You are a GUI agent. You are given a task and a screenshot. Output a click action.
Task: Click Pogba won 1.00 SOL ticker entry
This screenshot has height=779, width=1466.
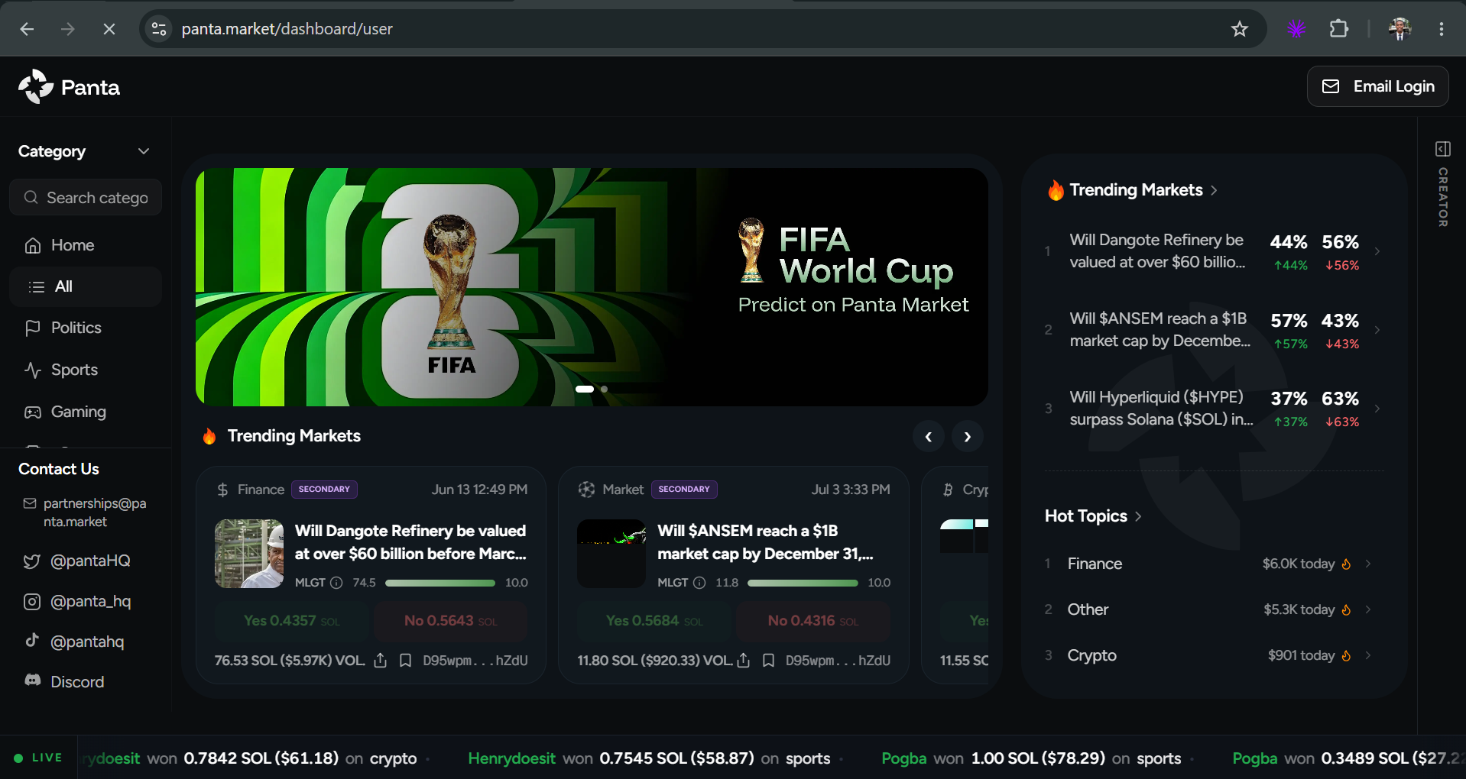tap(1031, 758)
